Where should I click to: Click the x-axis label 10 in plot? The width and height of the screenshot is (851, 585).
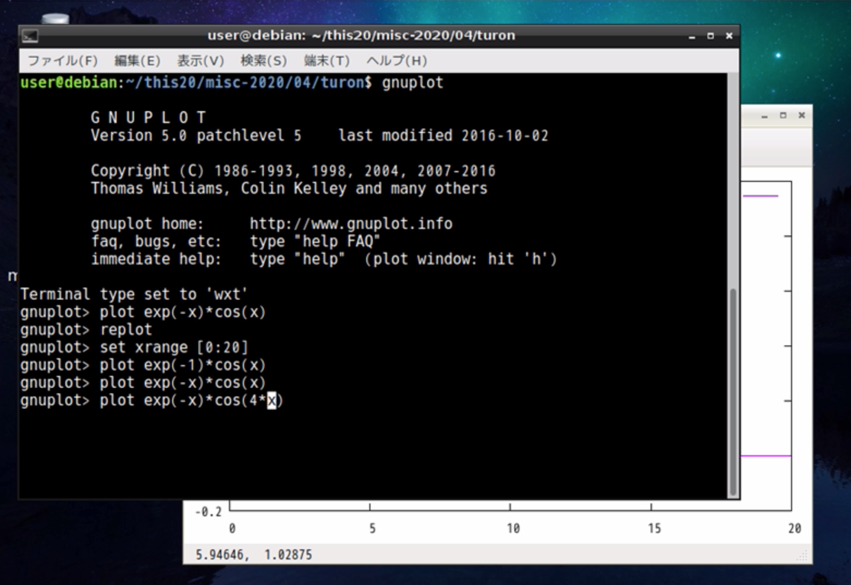point(513,528)
